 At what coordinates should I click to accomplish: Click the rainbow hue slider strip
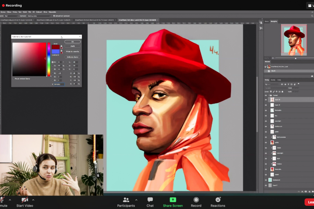tap(49, 60)
